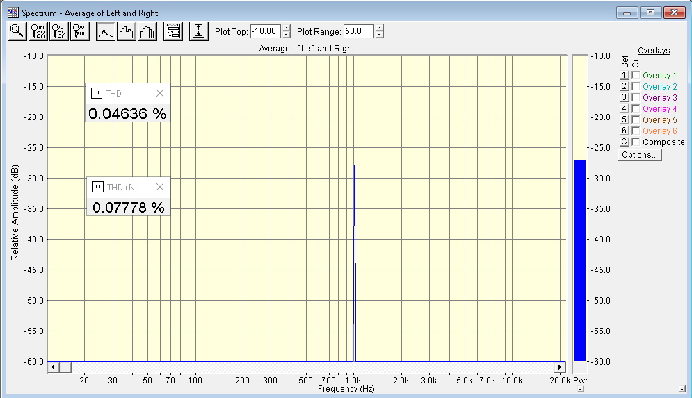The width and height of the screenshot is (692, 398).
Task: Enable the Overlay 1 checkbox
Action: coord(636,76)
